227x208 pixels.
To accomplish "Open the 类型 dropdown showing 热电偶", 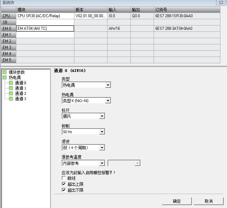I will pyautogui.click(x=108, y=85).
